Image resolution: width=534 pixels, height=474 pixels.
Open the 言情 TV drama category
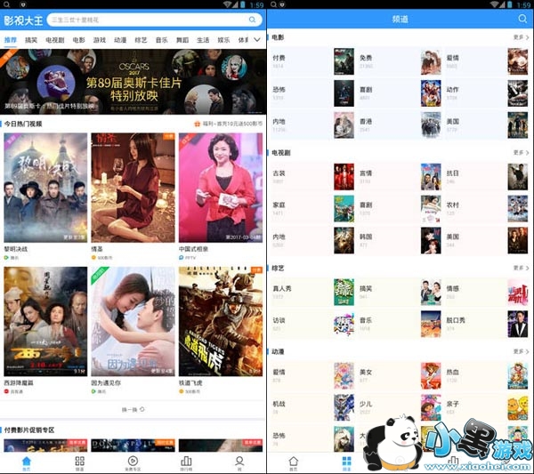coord(400,177)
